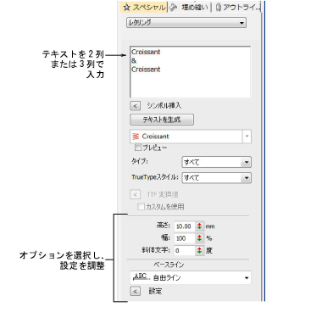Click the アウトライン tab needle icon
The height and width of the screenshot is (318, 333).
(x=219, y=8)
